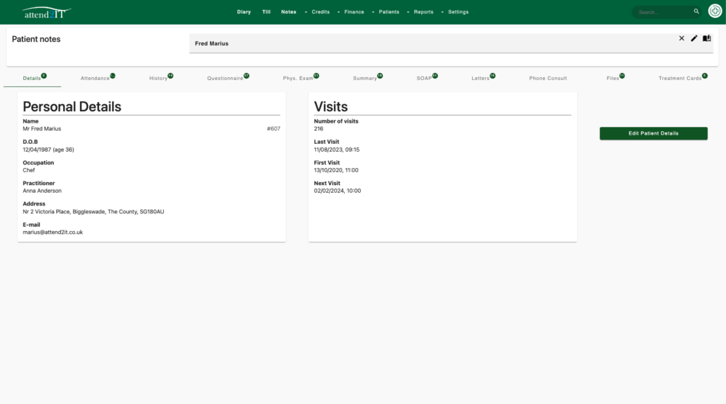The height and width of the screenshot is (404, 726).
Task: Click the attend2IT logo
Action: coord(46,13)
